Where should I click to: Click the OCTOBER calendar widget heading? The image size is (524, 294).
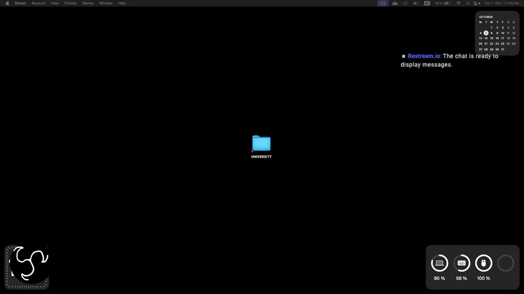coord(486,17)
